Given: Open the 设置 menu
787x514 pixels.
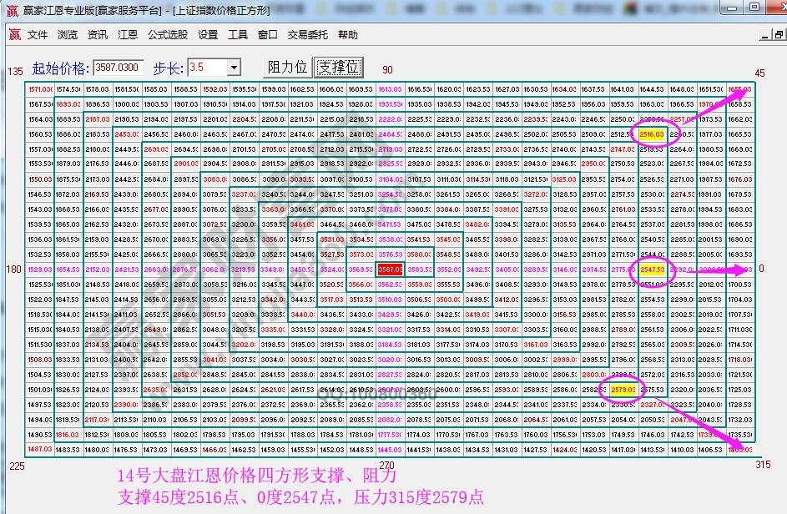Looking at the screenshot, I should [x=208, y=35].
